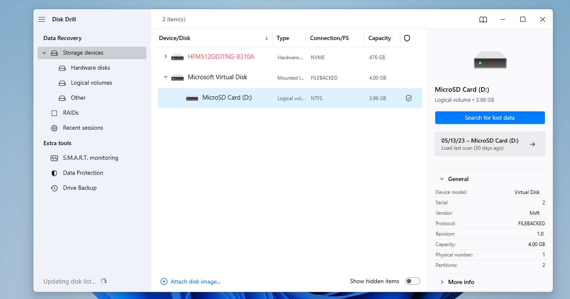Collapse the Microsoft Virtual Disk row

[166, 77]
